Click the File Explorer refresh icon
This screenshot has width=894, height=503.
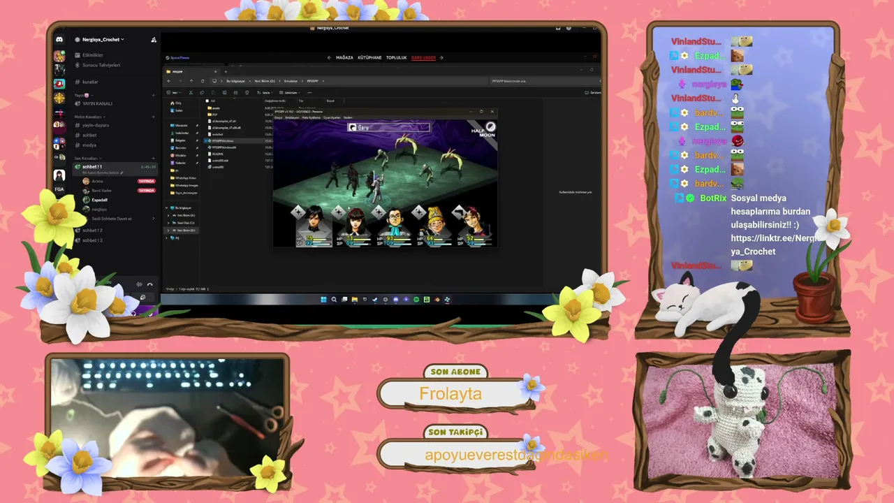[x=203, y=81]
